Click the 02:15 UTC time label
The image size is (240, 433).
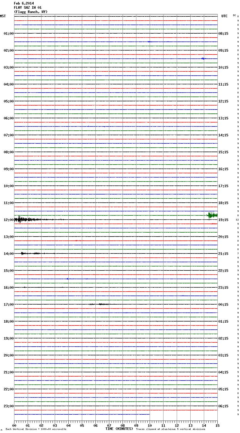tap(223, 338)
